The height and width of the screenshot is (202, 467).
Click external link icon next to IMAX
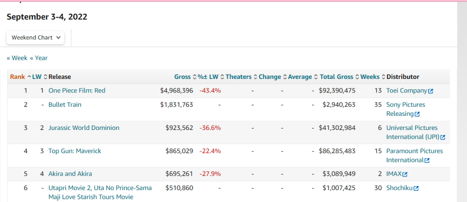tap(405, 174)
